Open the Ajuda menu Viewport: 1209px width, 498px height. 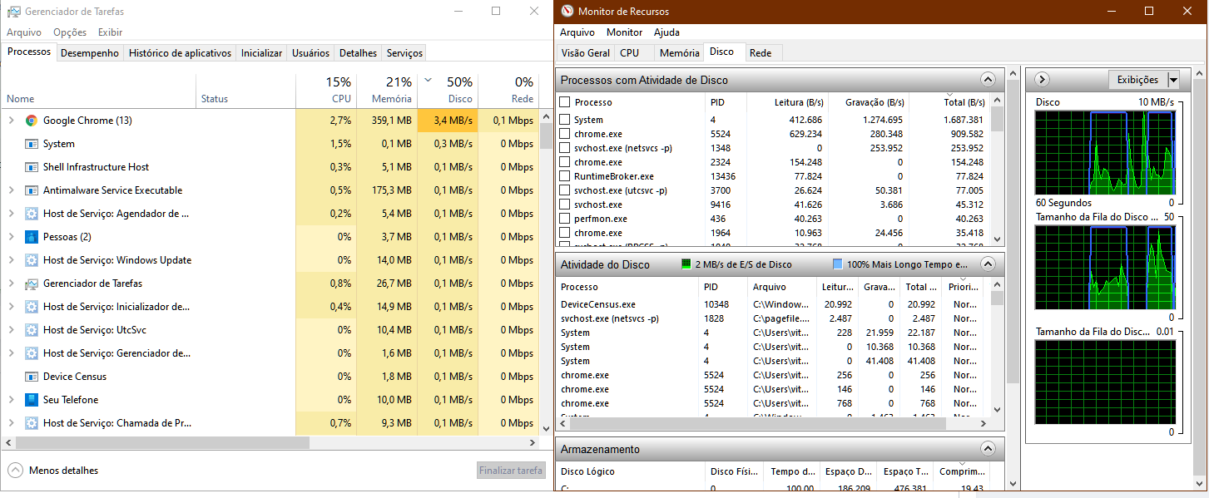point(666,32)
